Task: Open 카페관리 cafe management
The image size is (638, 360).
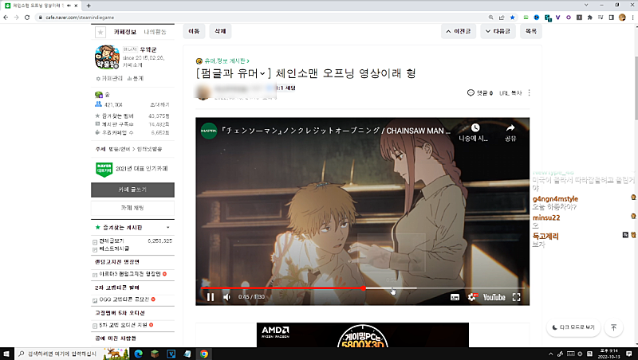Action: click(x=109, y=78)
